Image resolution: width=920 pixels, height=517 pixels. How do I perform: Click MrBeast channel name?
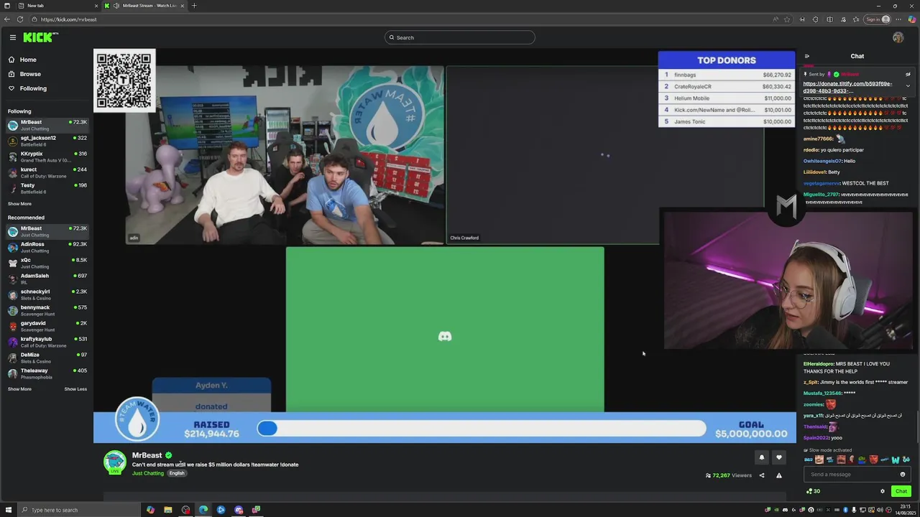147,455
